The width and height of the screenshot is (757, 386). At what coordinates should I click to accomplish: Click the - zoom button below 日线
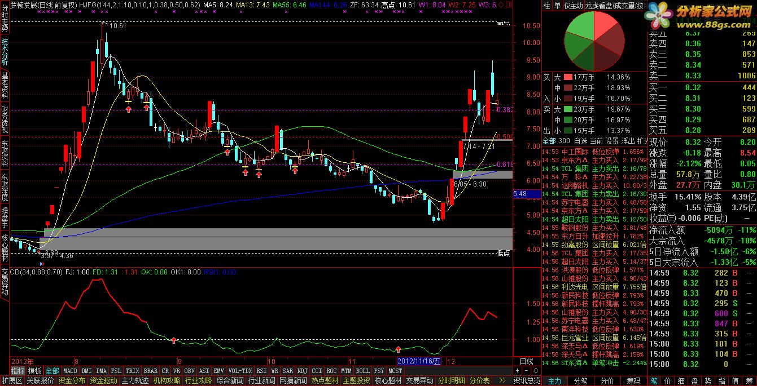526,371
